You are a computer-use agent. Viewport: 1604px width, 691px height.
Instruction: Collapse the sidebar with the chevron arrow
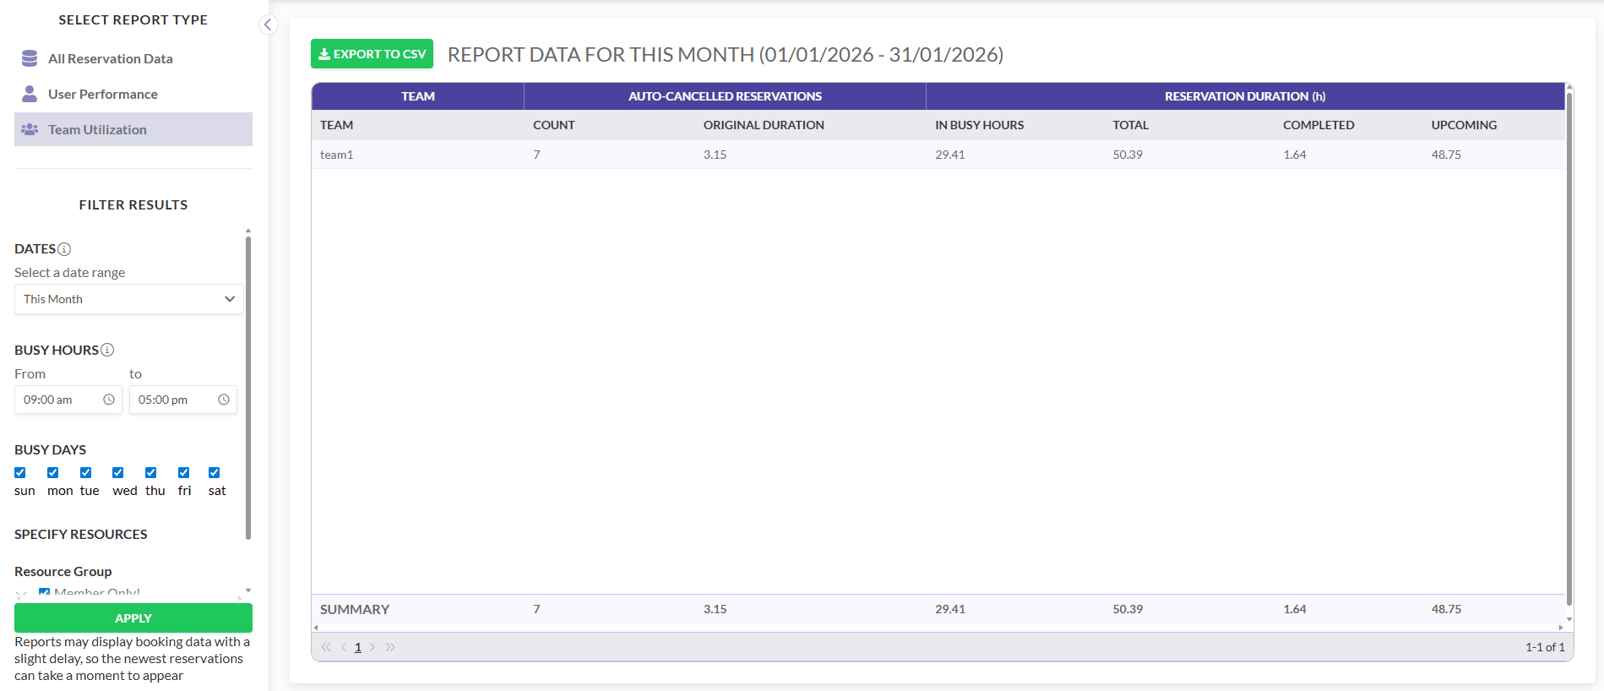click(x=268, y=24)
